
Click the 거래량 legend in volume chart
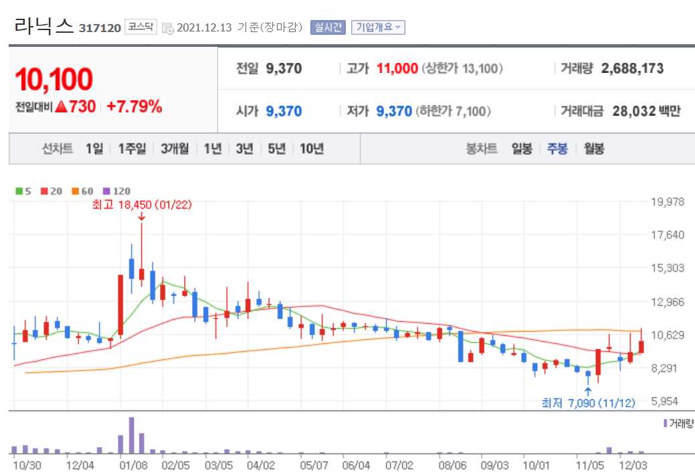pyautogui.click(x=679, y=423)
